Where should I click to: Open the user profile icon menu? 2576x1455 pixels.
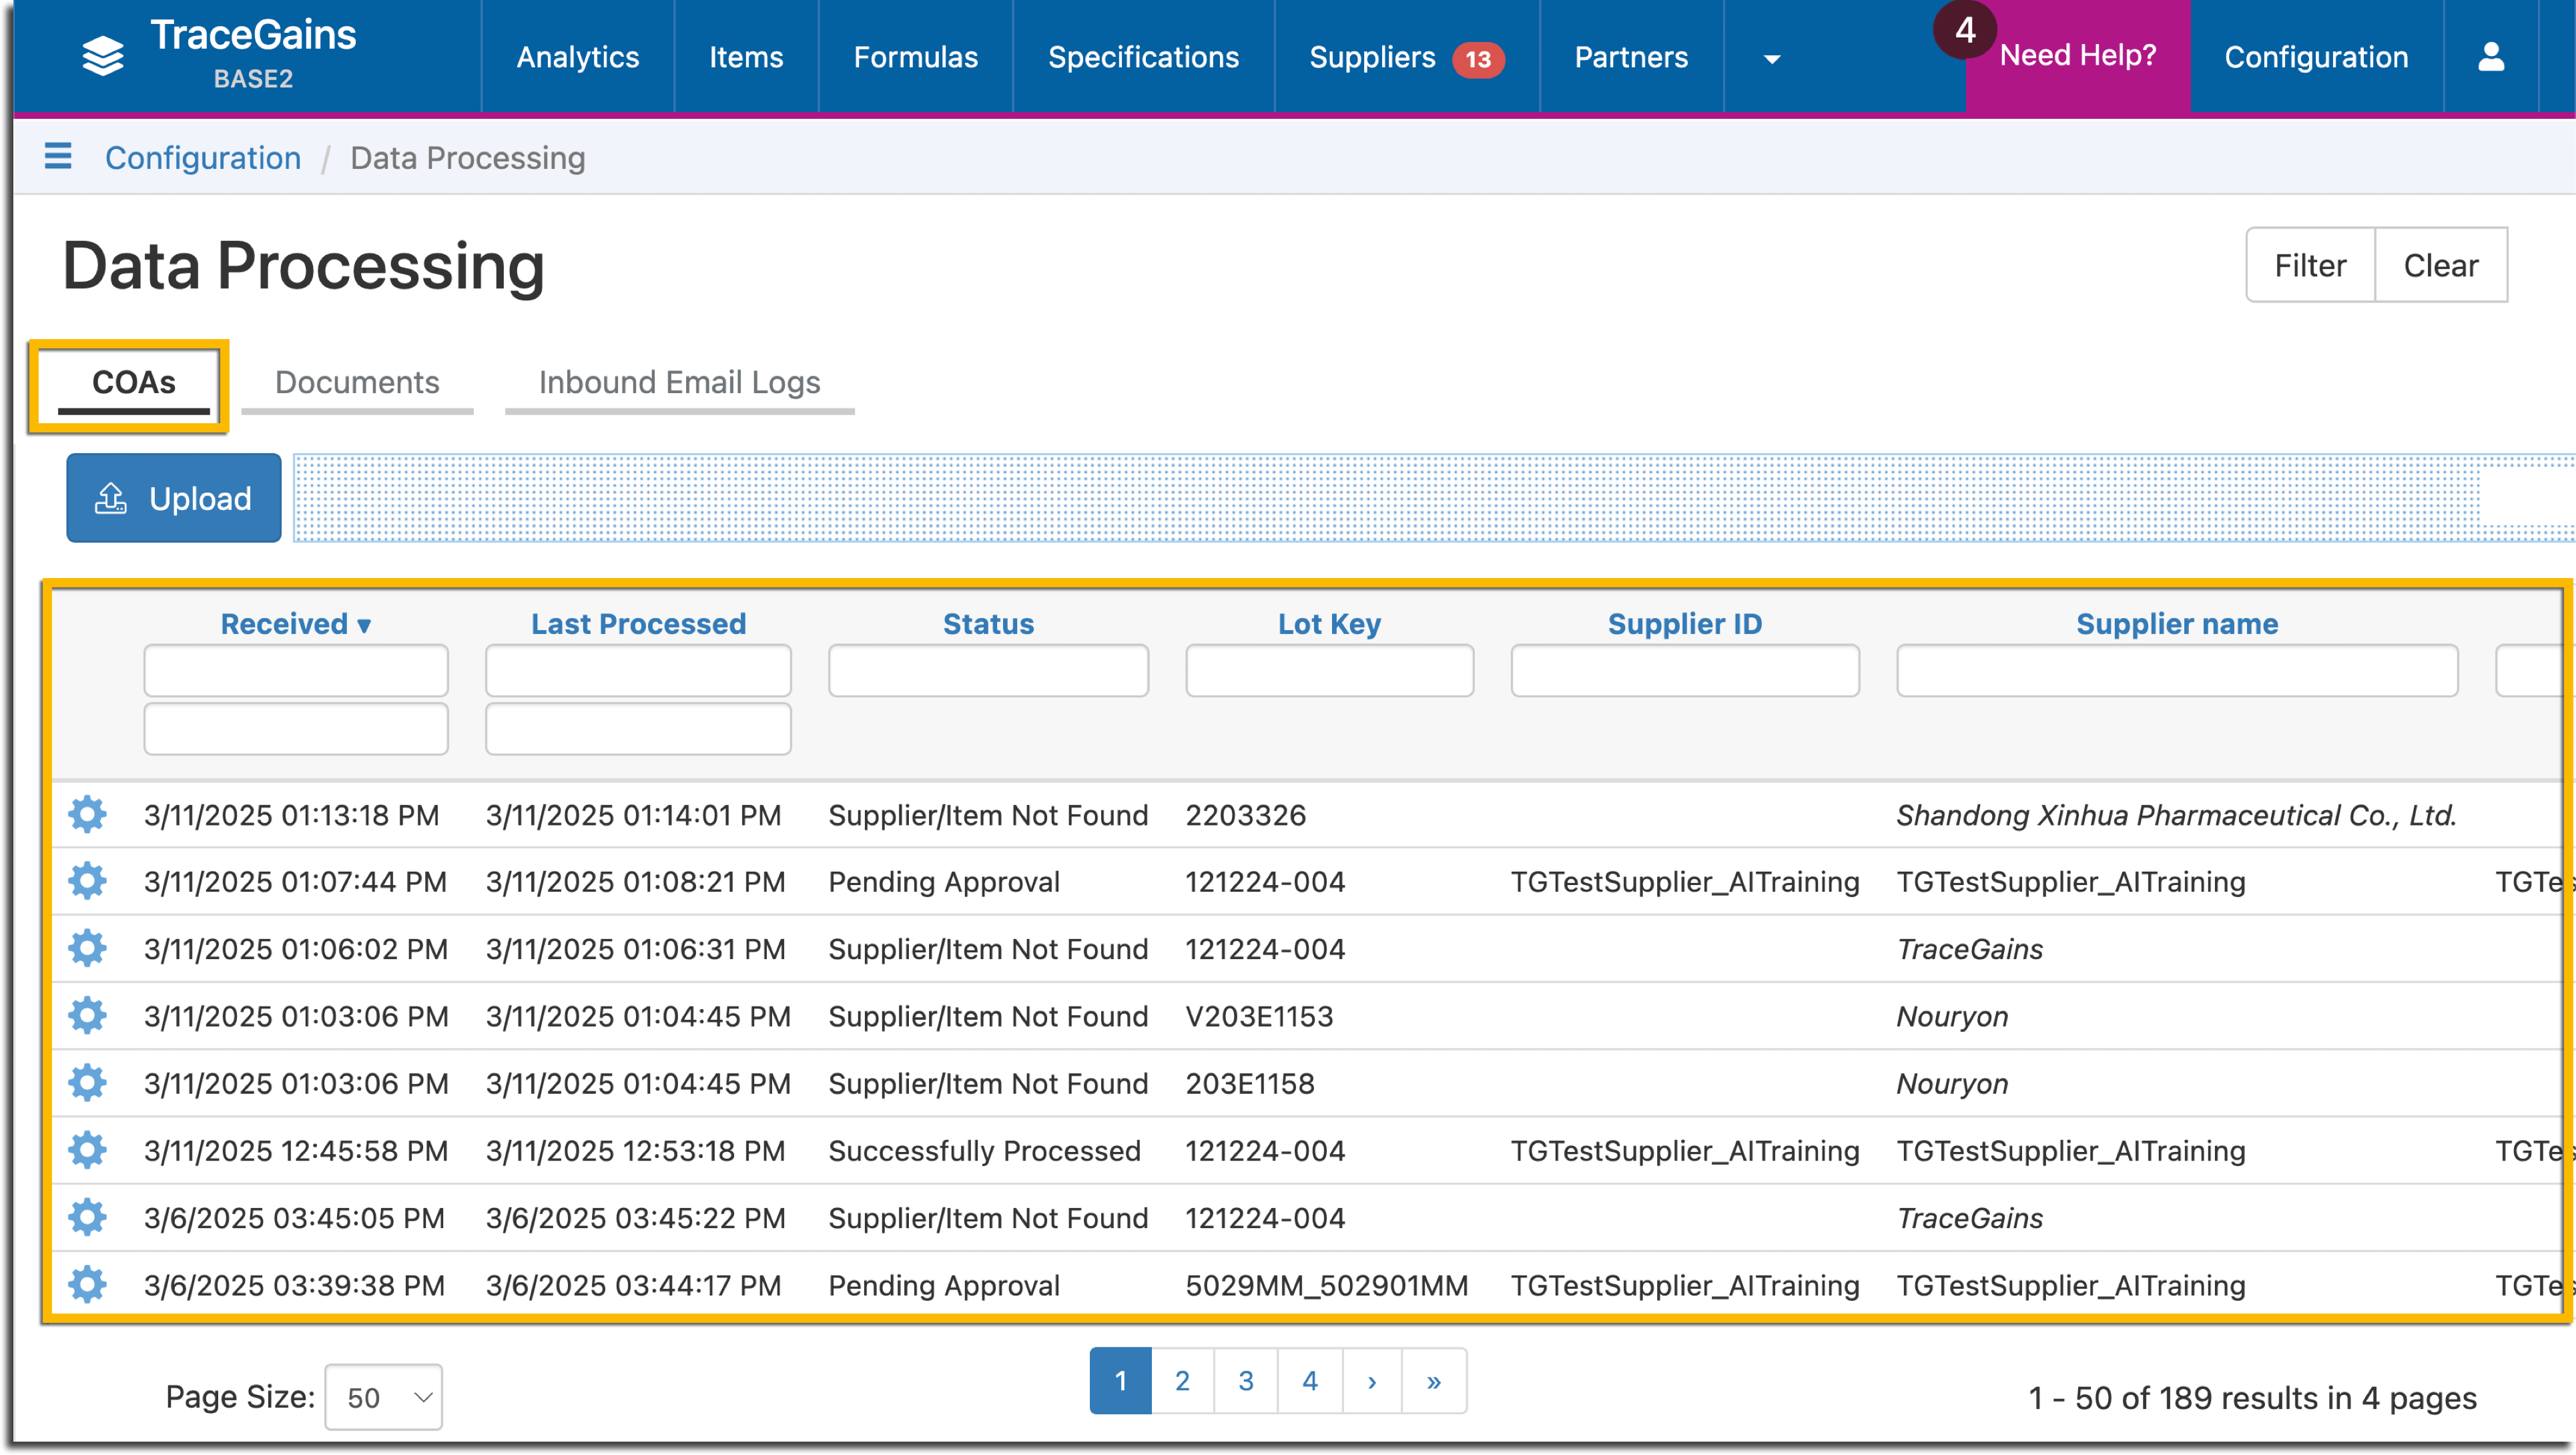[2491, 57]
